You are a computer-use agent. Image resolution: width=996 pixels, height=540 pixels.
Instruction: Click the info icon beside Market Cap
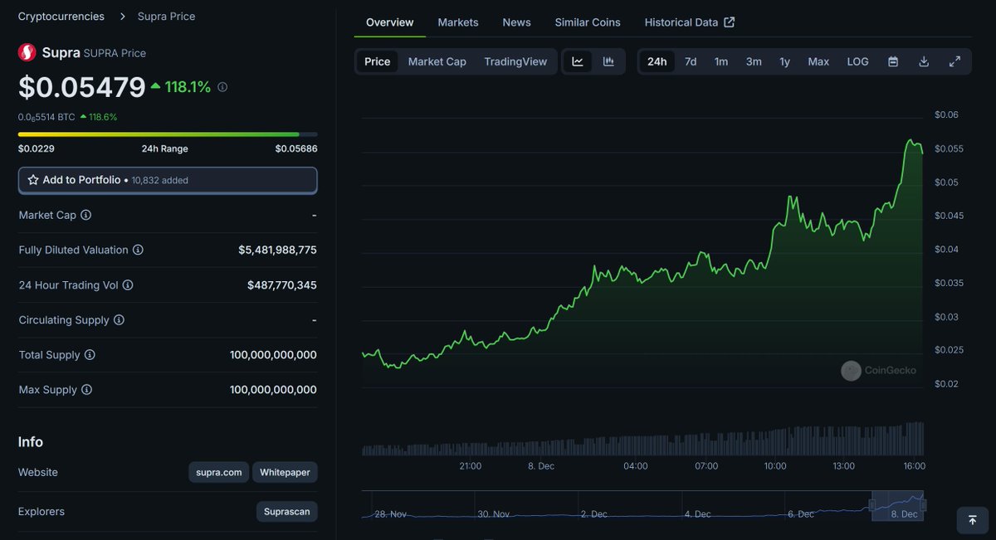pos(86,215)
